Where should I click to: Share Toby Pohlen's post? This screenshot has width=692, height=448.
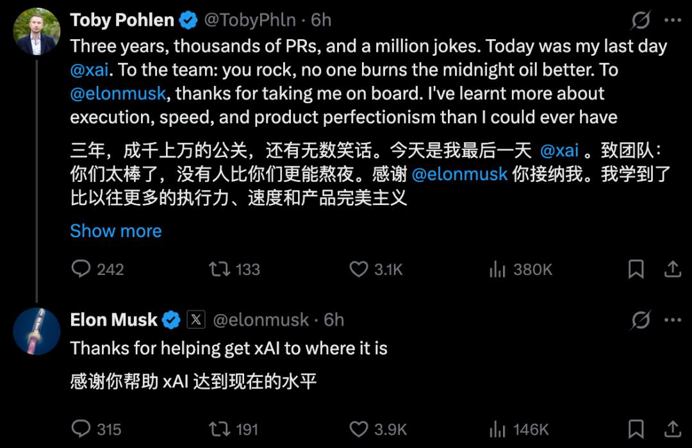coord(672,269)
